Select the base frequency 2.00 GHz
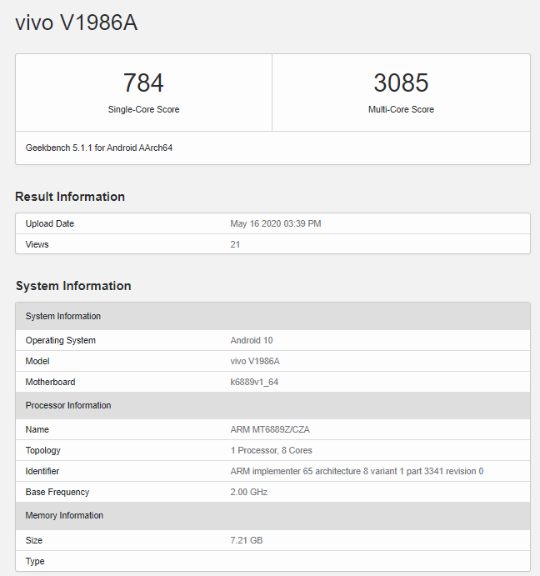Viewport: 540px width, 576px height. point(249,492)
